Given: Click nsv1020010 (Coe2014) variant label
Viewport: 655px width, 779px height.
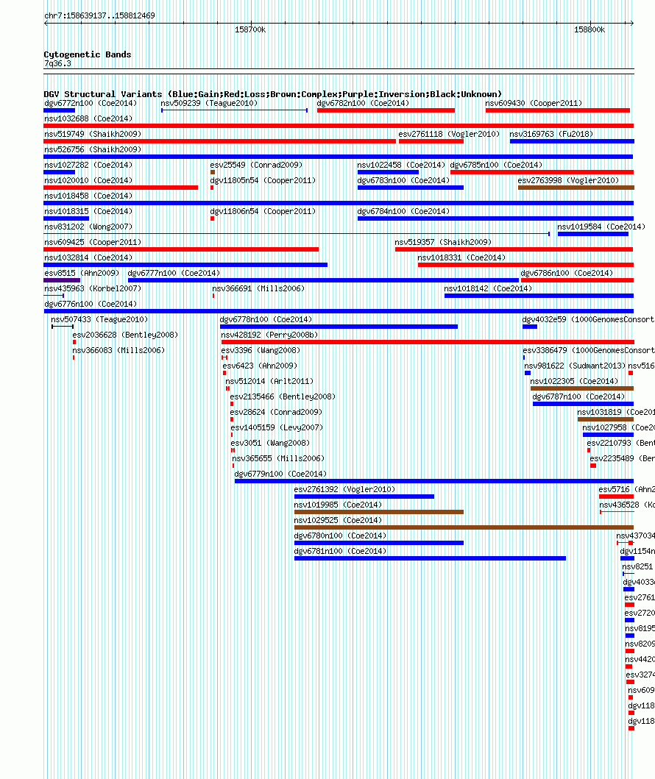Looking at the screenshot, I should [x=88, y=180].
